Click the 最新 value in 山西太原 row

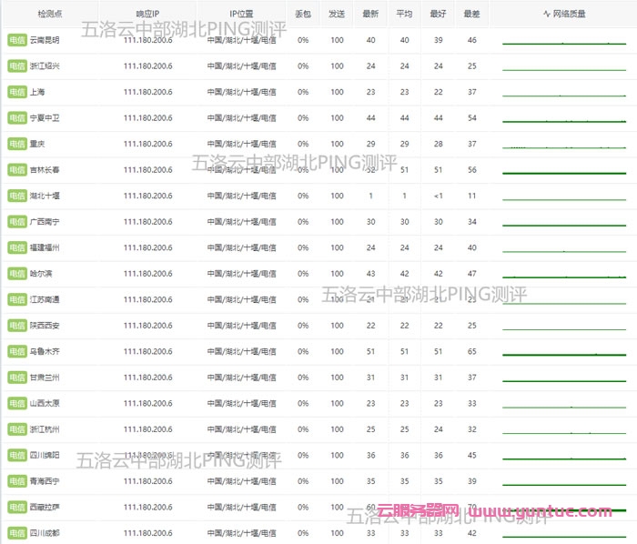[370, 404]
